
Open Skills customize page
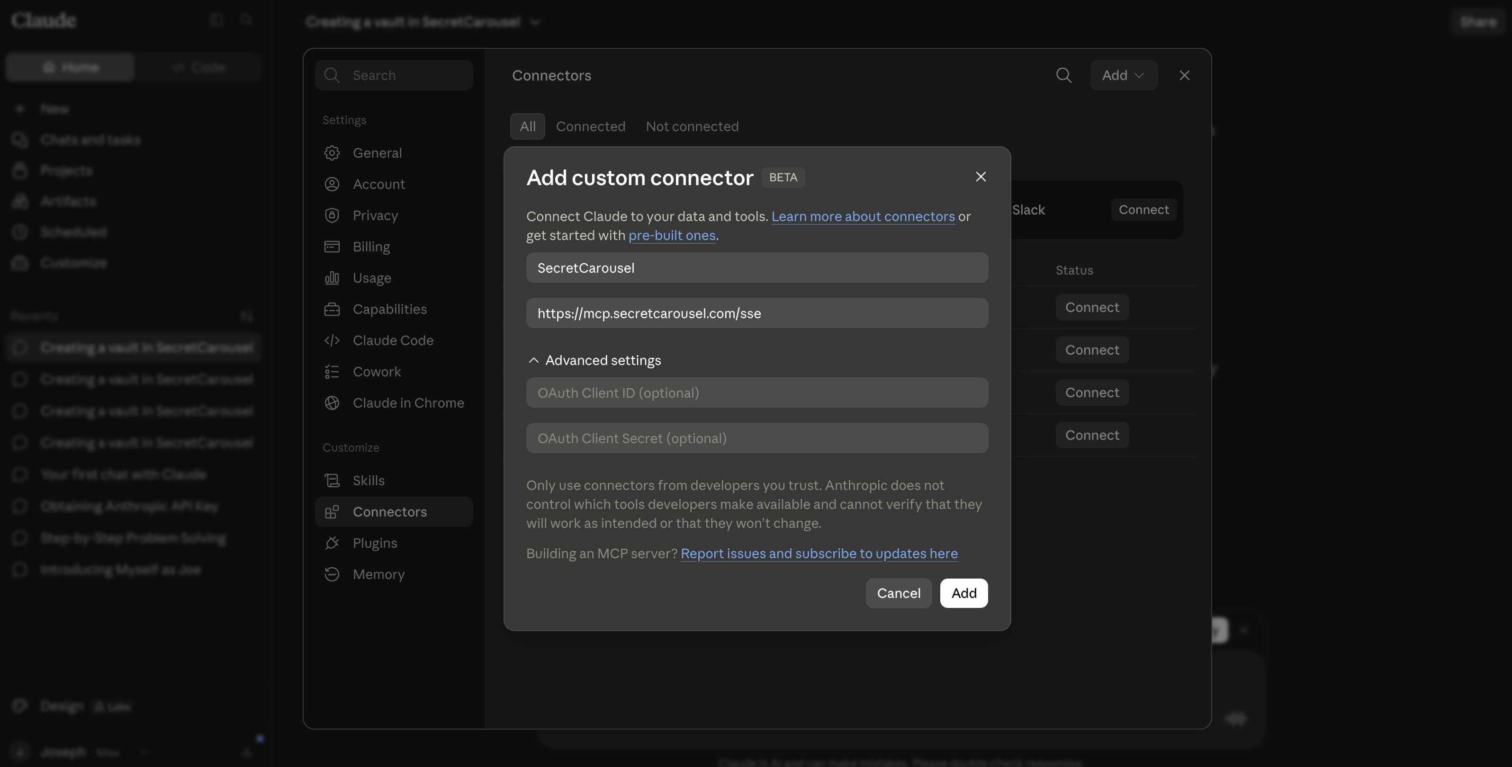(394, 481)
